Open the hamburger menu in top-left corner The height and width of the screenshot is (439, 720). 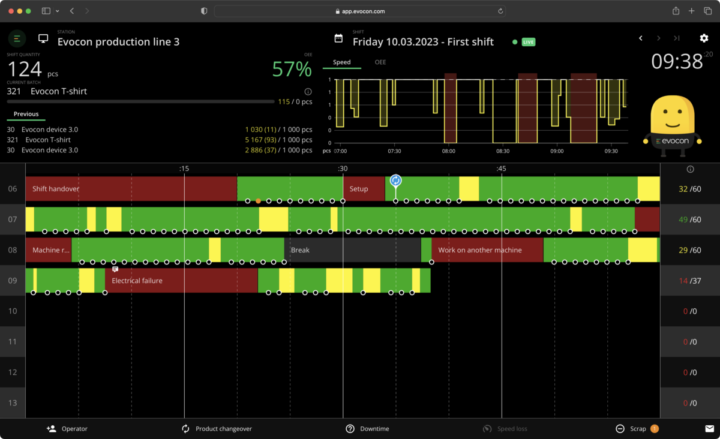[x=17, y=38]
